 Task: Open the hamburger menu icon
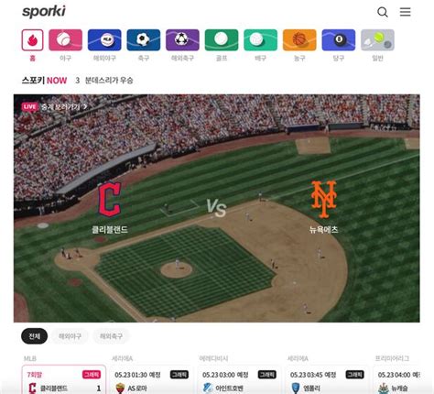coord(406,12)
